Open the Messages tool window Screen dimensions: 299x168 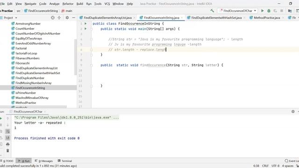pos(43,161)
